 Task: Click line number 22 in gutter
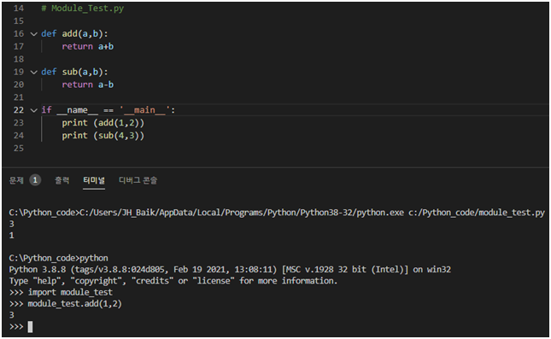(18, 110)
